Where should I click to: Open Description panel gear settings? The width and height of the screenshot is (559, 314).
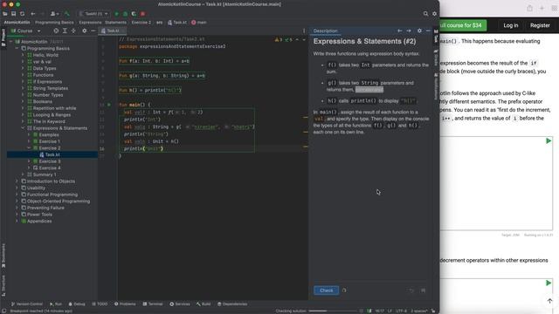coord(419,31)
